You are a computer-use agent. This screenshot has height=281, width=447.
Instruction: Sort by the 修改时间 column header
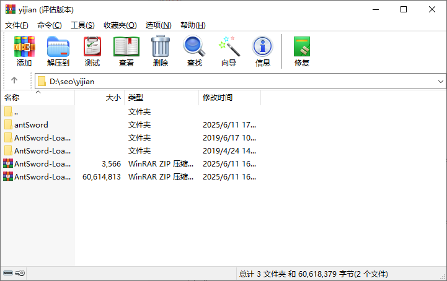tap(229, 98)
